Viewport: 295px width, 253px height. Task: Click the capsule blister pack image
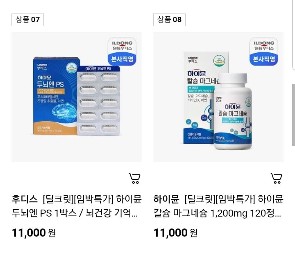click(x=99, y=101)
